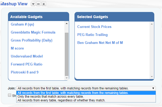Image resolution: width=162 pixels, height=107 pixels.
Task: Choose 'All records from every table' join option
Action: pos(61,100)
